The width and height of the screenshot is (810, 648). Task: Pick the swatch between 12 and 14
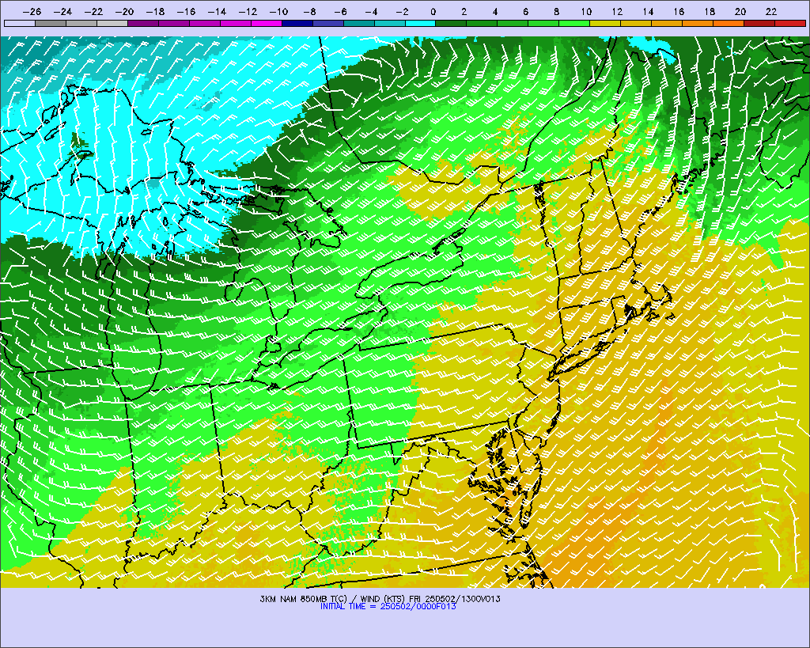[637, 23]
